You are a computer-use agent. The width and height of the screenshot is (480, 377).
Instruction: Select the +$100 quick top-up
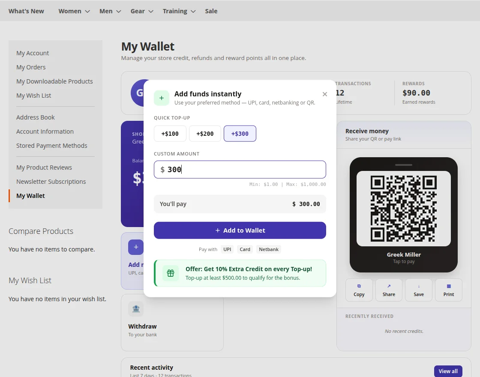coord(170,133)
